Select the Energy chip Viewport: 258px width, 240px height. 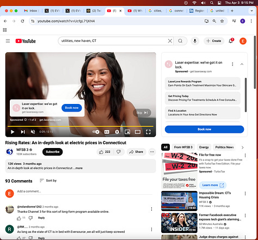coord(204,147)
